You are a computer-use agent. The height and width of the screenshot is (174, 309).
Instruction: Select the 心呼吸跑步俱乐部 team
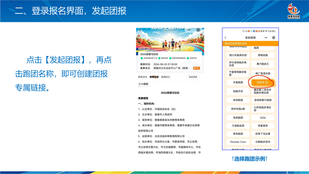click(x=263, y=109)
